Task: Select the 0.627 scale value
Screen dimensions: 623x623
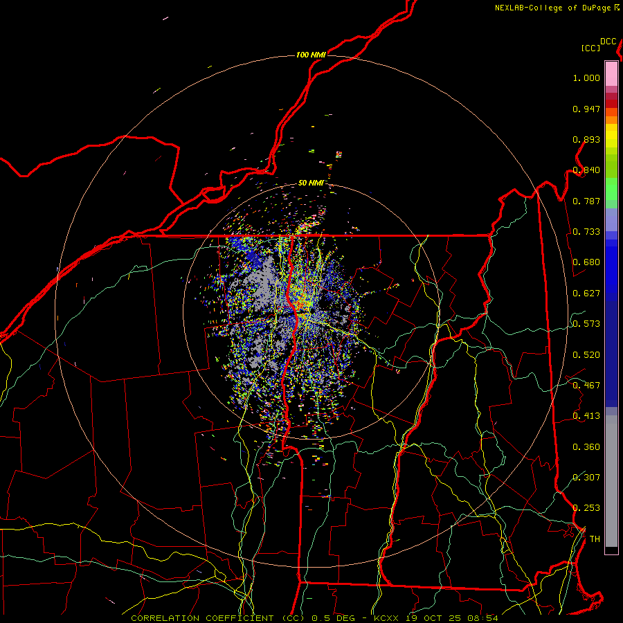Action: pos(586,294)
